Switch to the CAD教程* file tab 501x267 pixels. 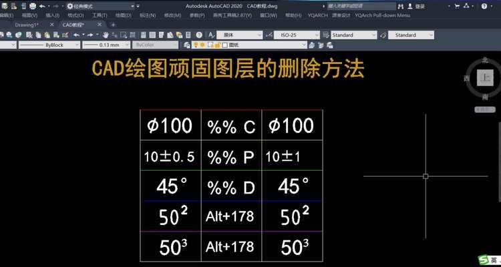73,25
